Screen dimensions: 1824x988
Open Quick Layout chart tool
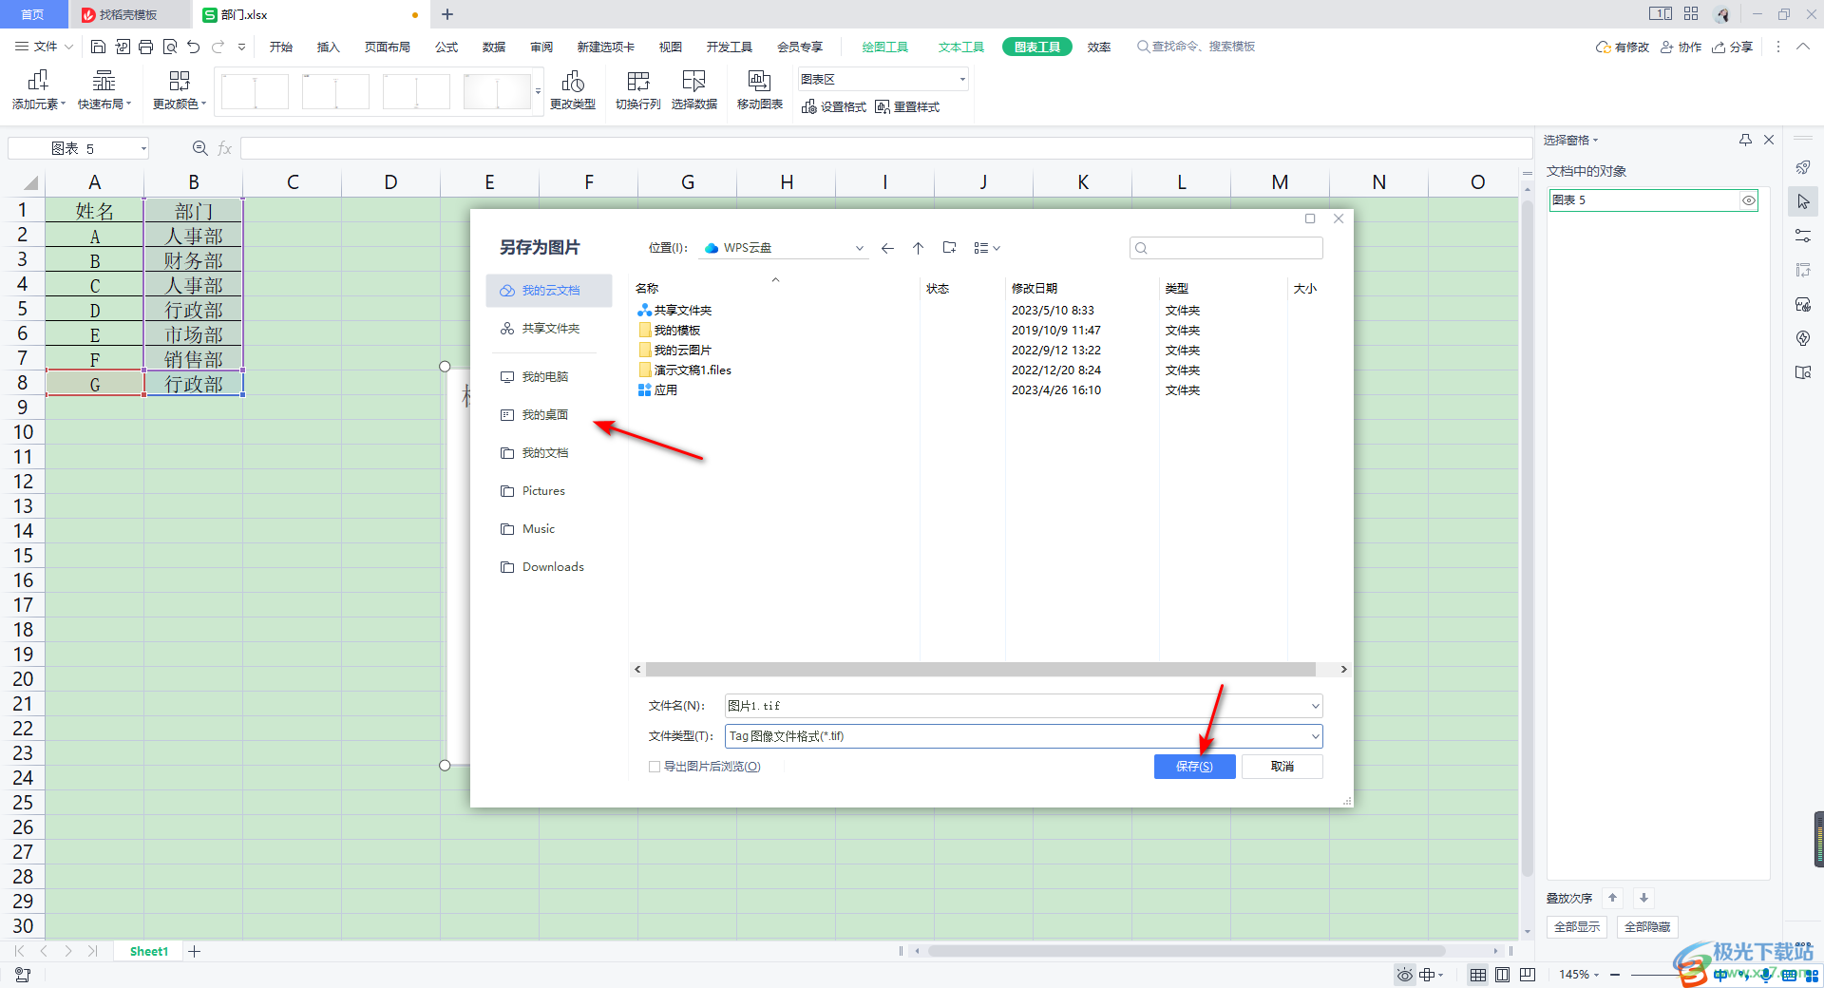pyautogui.click(x=104, y=91)
